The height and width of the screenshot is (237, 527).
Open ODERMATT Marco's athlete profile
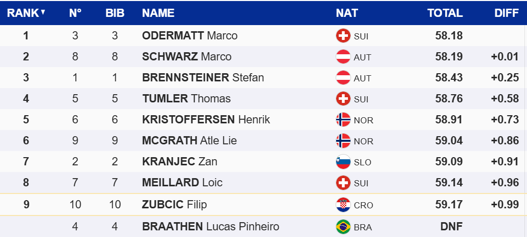tap(189, 36)
